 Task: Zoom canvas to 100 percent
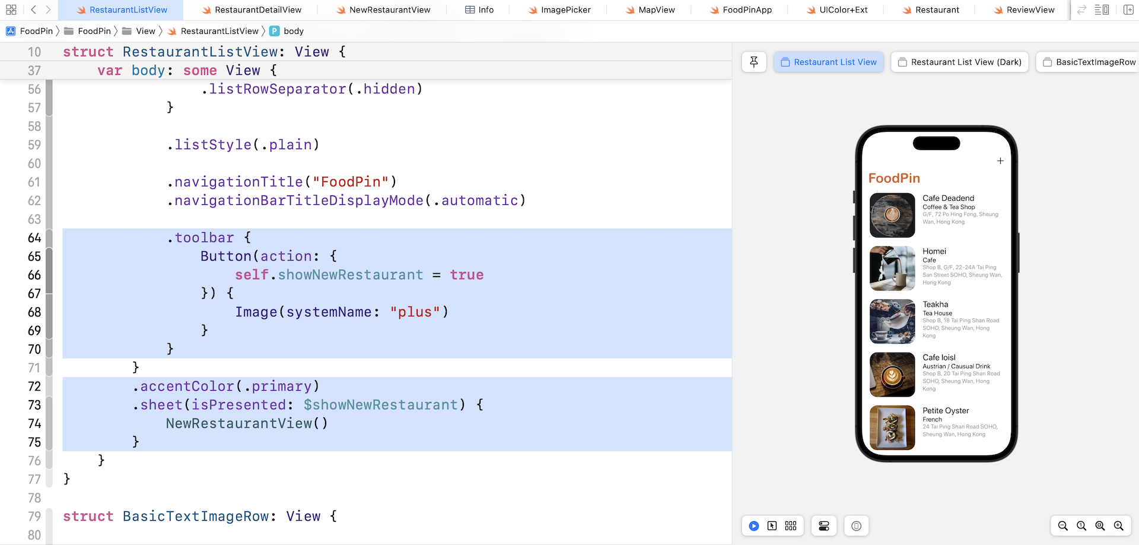point(1081,526)
